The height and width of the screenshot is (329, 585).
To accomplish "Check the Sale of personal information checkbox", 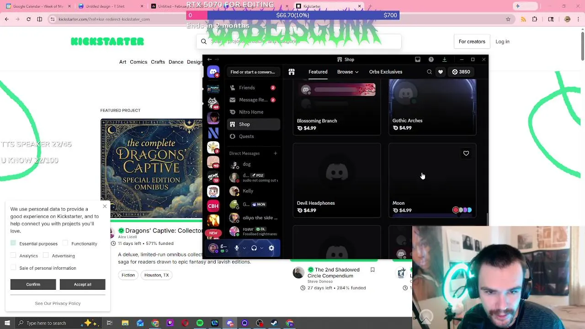I will tap(13, 268).
